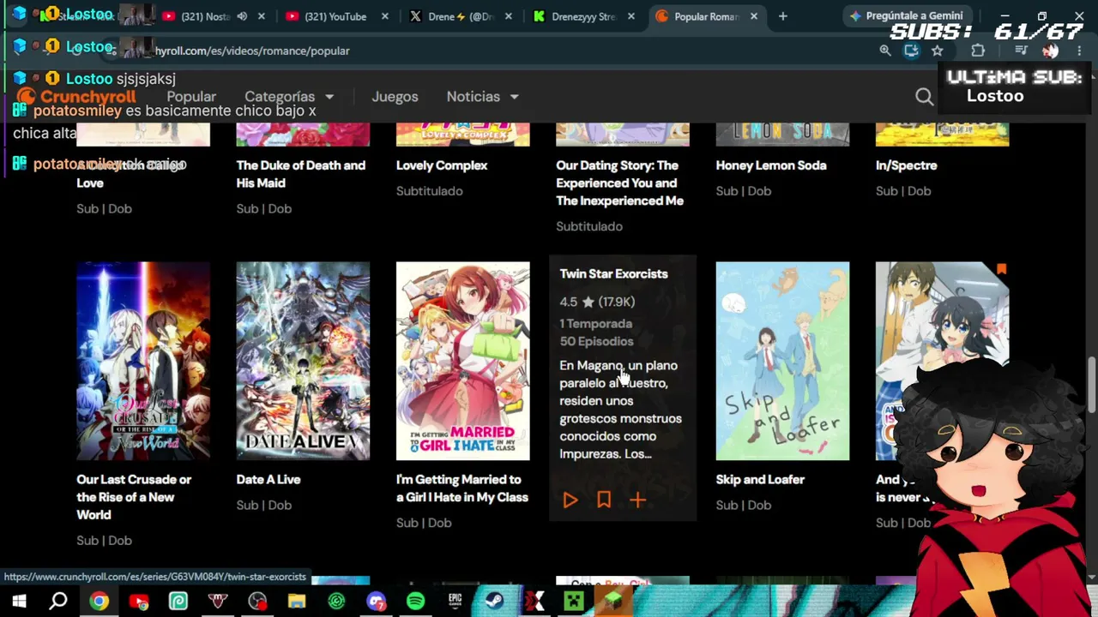Image resolution: width=1098 pixels, height=617 pixels.
Task: Switch to the Drene X tab
Action: click(462, 16)
